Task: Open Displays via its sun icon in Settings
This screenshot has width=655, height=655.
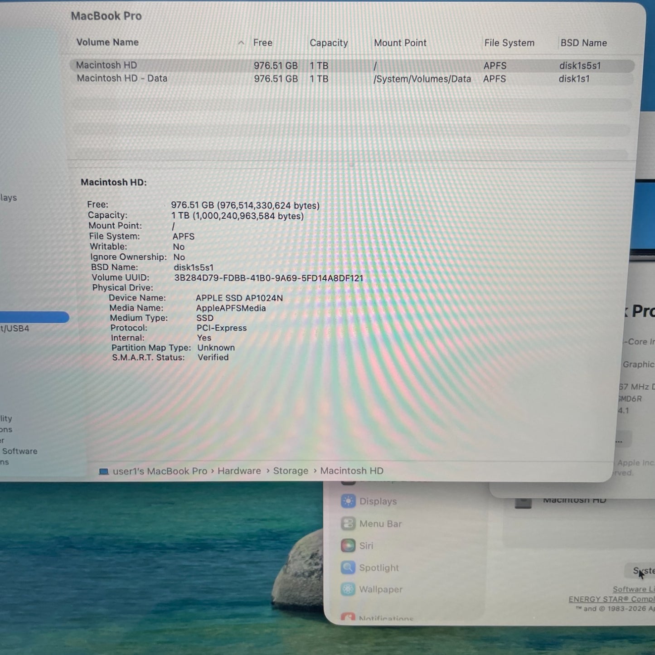Action: pyautogui.click(x=348, y=501)
